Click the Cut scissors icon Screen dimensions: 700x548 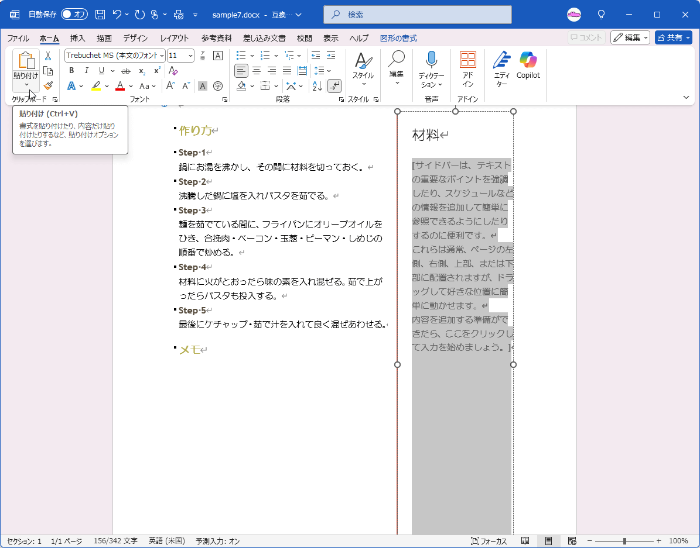48,56
